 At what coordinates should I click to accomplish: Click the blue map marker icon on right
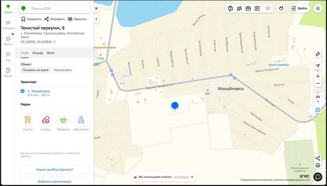(318, 110)
